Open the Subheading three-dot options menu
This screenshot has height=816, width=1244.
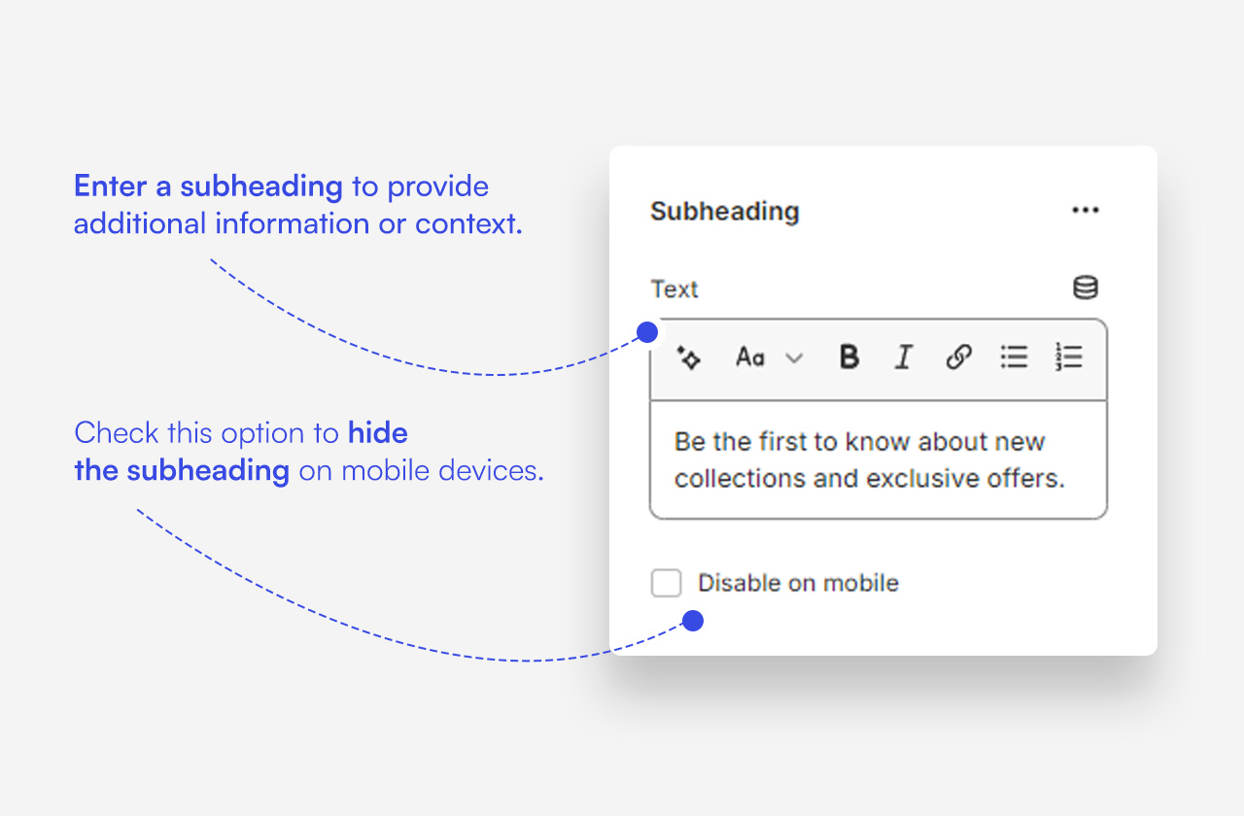1085,211
